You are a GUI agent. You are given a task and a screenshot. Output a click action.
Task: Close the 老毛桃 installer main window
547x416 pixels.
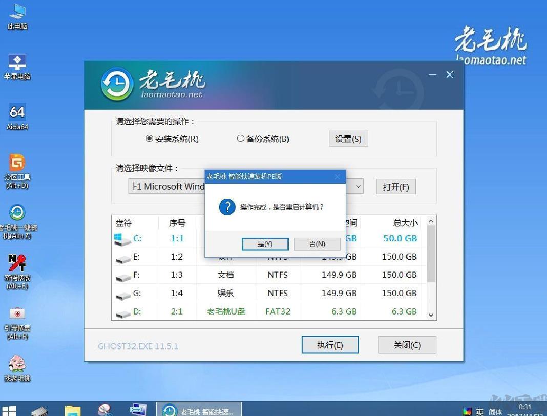coord(450,74)
